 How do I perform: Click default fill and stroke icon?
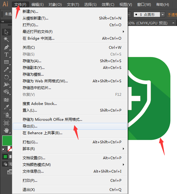[4, 149]
